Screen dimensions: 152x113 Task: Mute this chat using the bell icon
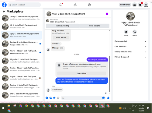click(126, 32)
